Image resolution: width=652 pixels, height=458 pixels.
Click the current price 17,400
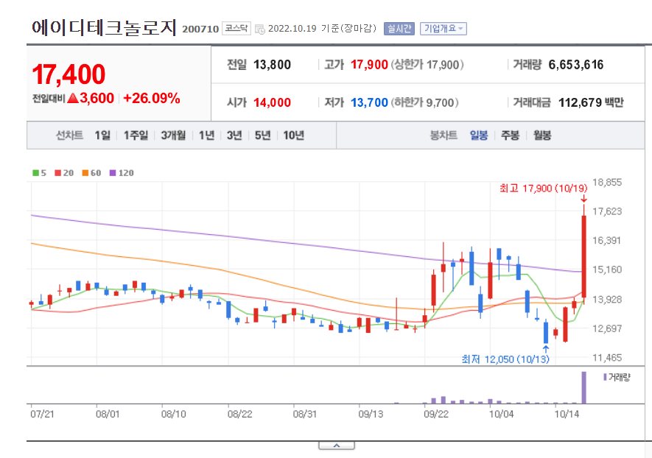click(69, 74)
